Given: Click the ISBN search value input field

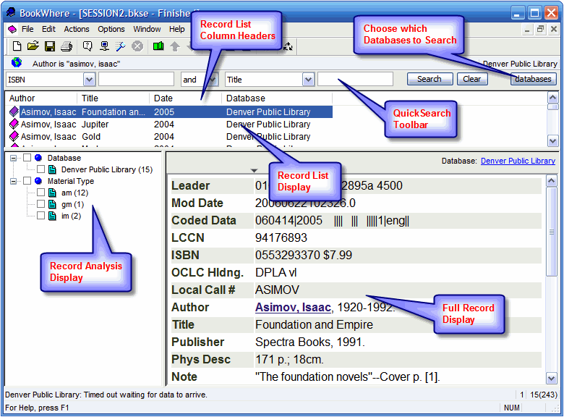Looking at the screenshot, I should (137, 79).
